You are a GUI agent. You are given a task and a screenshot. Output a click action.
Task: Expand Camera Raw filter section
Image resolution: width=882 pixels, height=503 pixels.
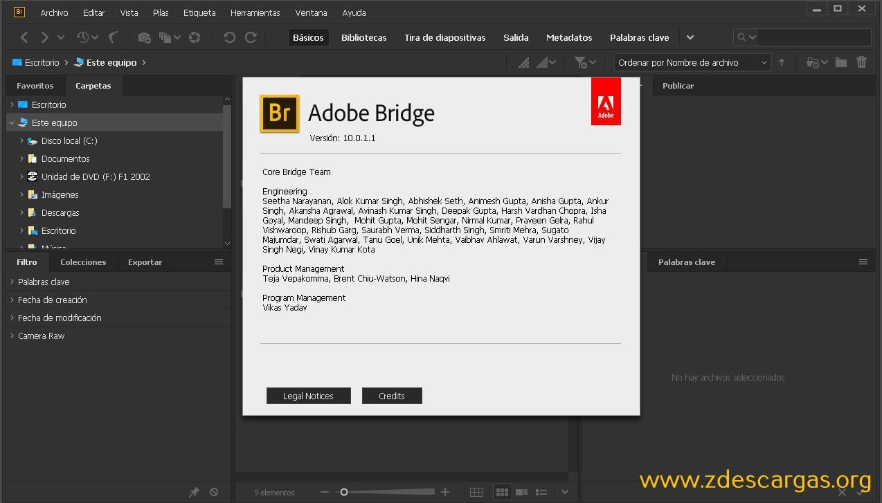12,336
